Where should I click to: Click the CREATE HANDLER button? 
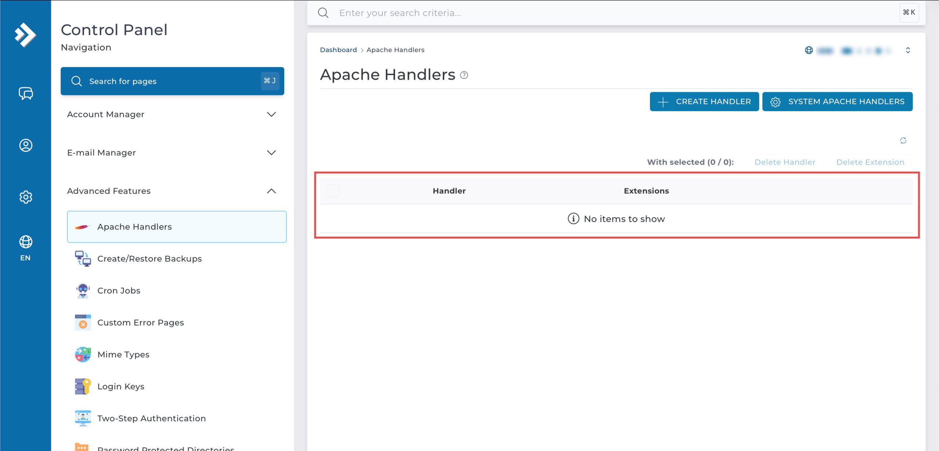[x=704, y=102]
